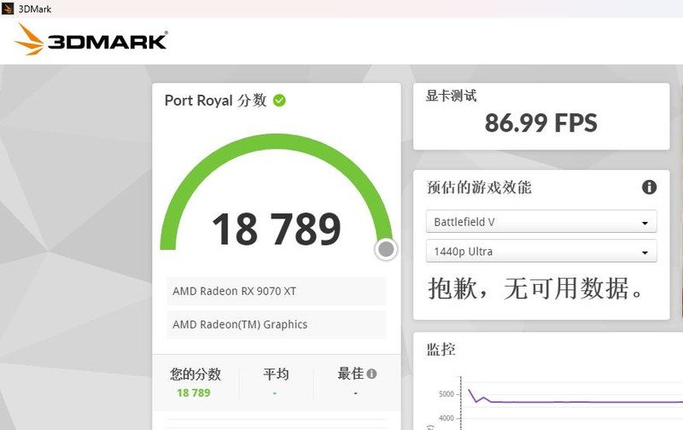Image resolution: width=683 pixels, height=430 pixels.
Task: Click the small 3DMark title bar icon
Action: [x=8, y=9]
